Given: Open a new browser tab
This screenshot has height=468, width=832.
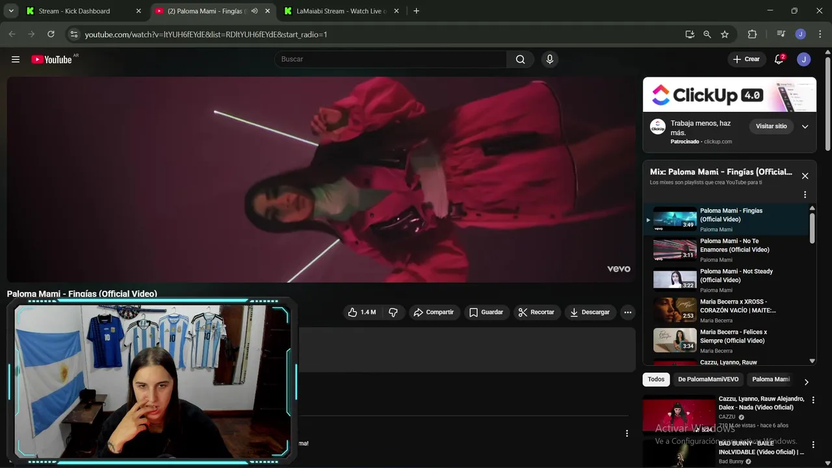Looking at the screenshot, I should point(416,11).
